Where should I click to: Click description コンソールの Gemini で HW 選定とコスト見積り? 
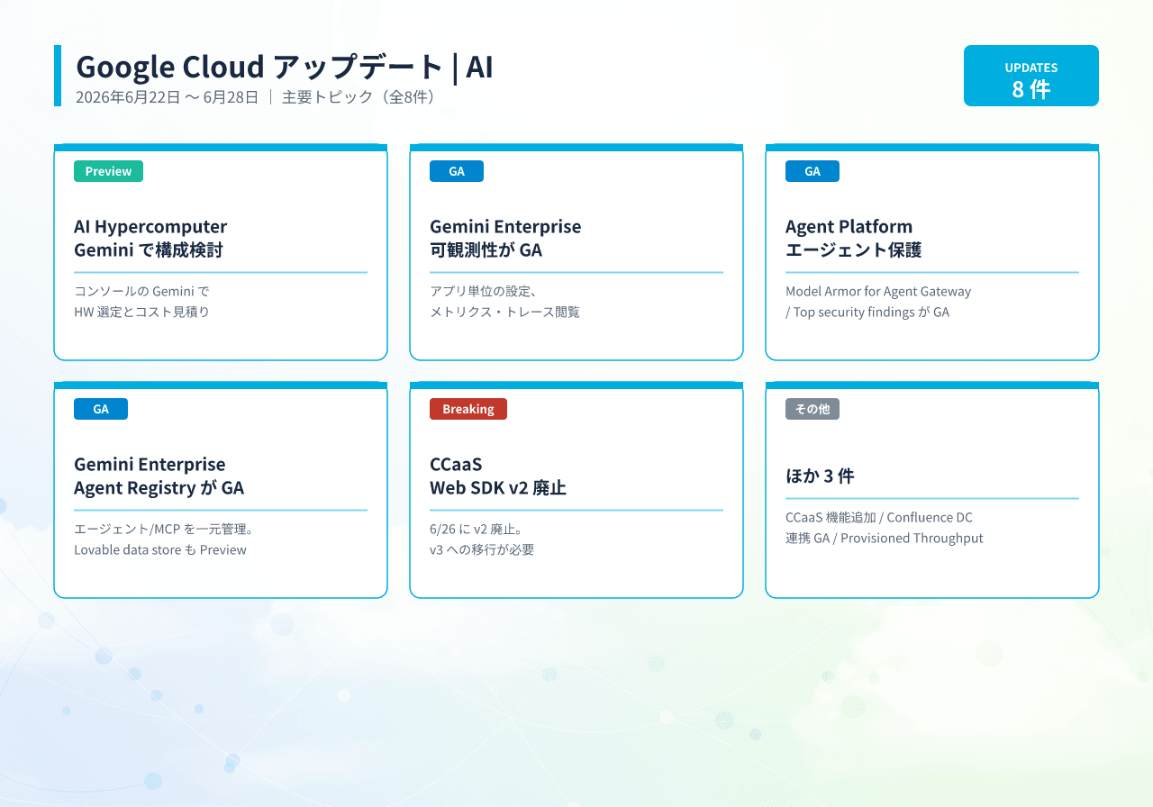click(142, 302)
